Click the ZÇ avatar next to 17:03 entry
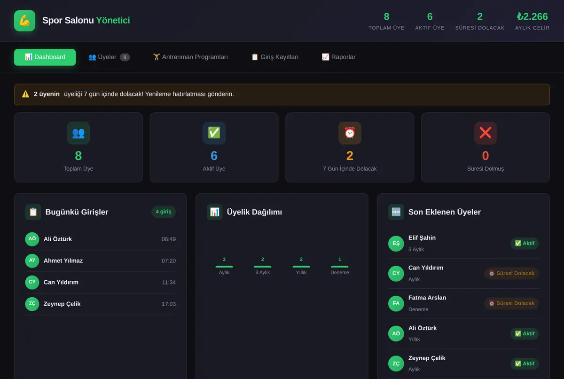This screenshot has height=379, width=564. click(32, 304)
